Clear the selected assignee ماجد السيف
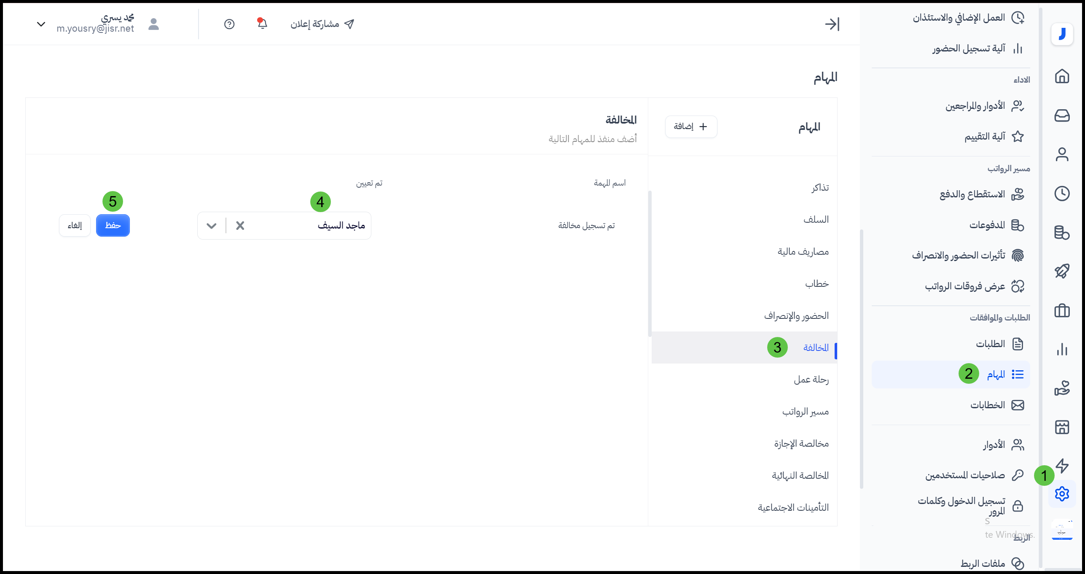This screenshot has width=1085, height=574. [x=240, y=226]
